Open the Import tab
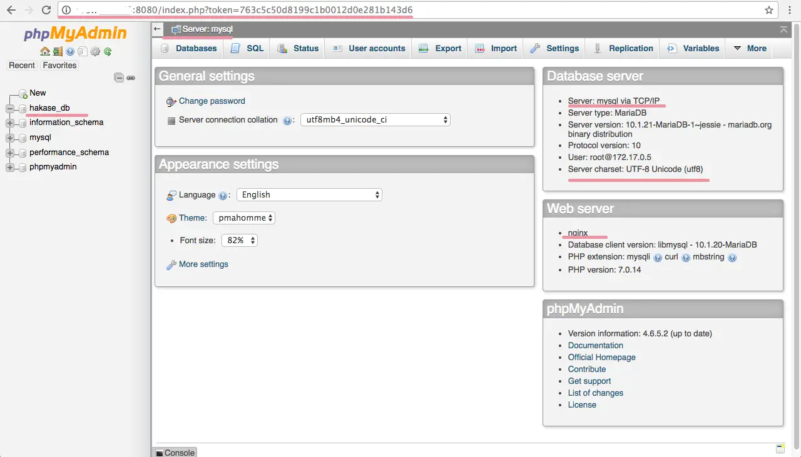This screenshot has height=457, width=801. pos(495,48)
